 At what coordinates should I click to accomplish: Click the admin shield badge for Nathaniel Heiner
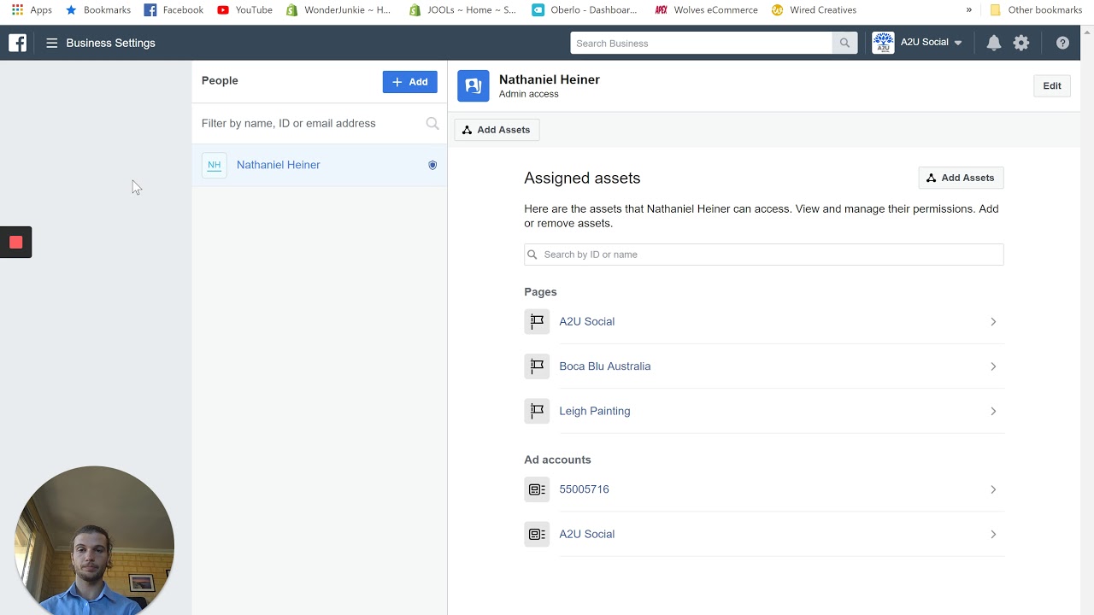(x=432, y=165)
